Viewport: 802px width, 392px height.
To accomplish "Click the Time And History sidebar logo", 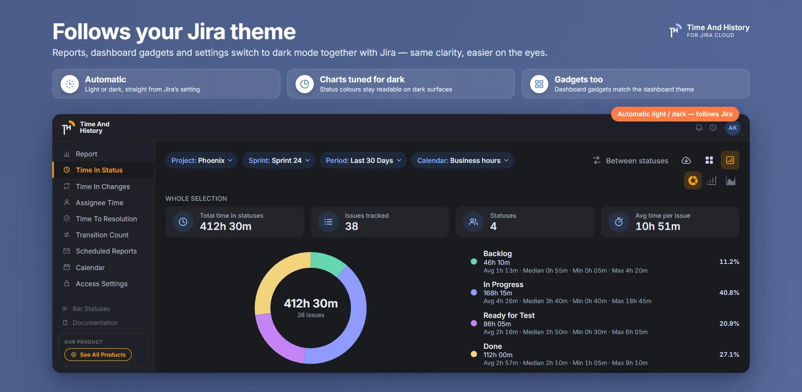I will click(x=86, y=128).
